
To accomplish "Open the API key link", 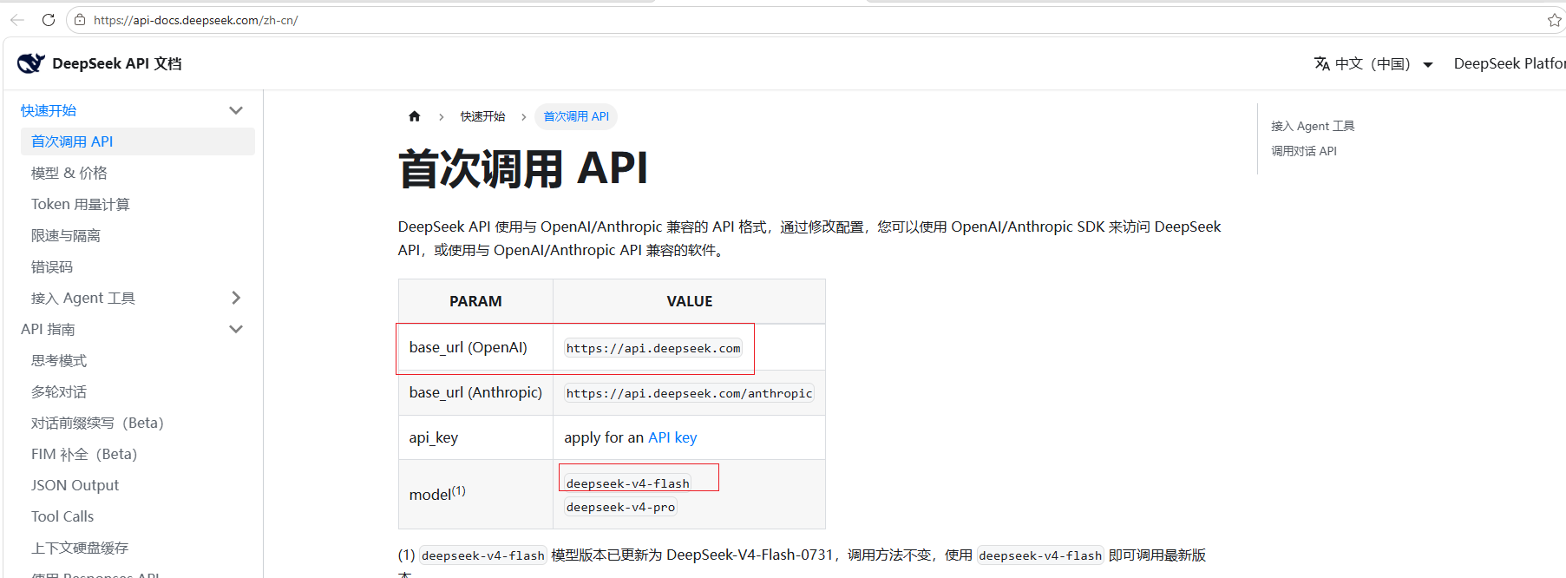I will [672, 437].
